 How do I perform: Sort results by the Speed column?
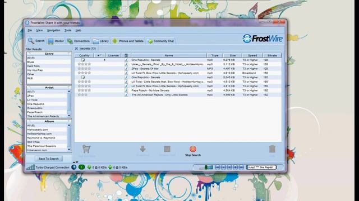[252, 55]
